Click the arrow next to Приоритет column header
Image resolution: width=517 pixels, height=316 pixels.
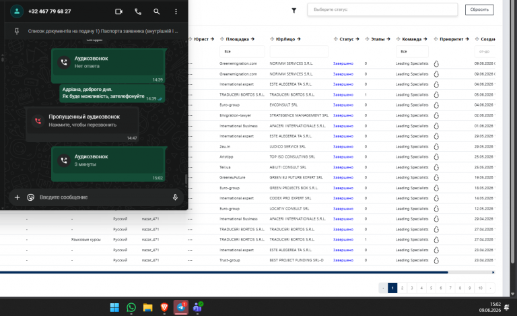(467, 39)
